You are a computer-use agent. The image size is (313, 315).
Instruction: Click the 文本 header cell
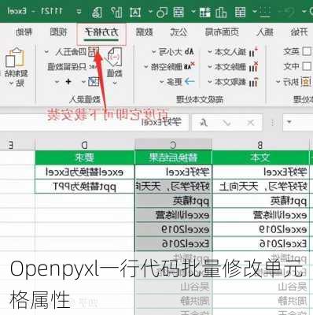coord(260,157)
